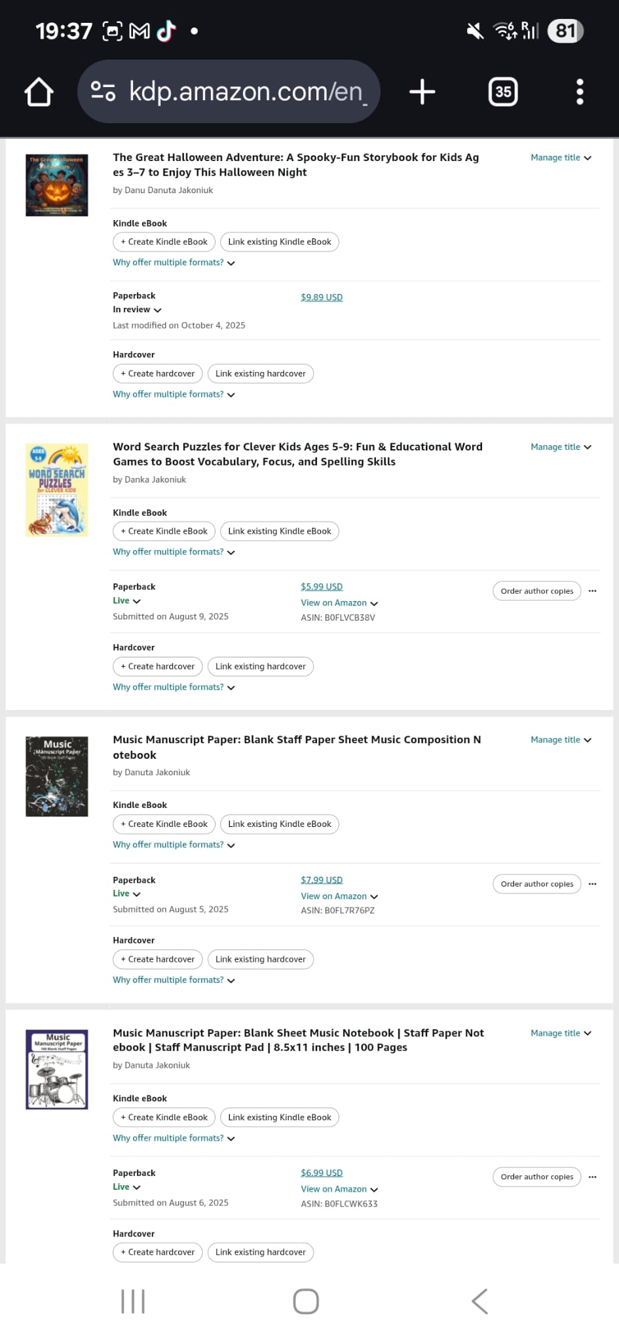This screenshot has height=1341, width=619.
Task: Click Order author copies for Word Search book
Action: [536, 591]
